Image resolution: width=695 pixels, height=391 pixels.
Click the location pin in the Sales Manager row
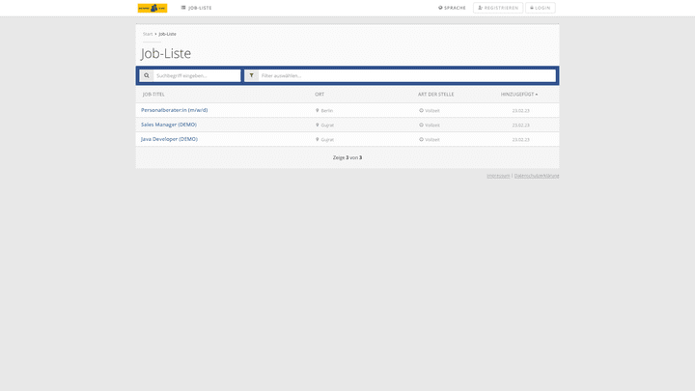point(318,126)
